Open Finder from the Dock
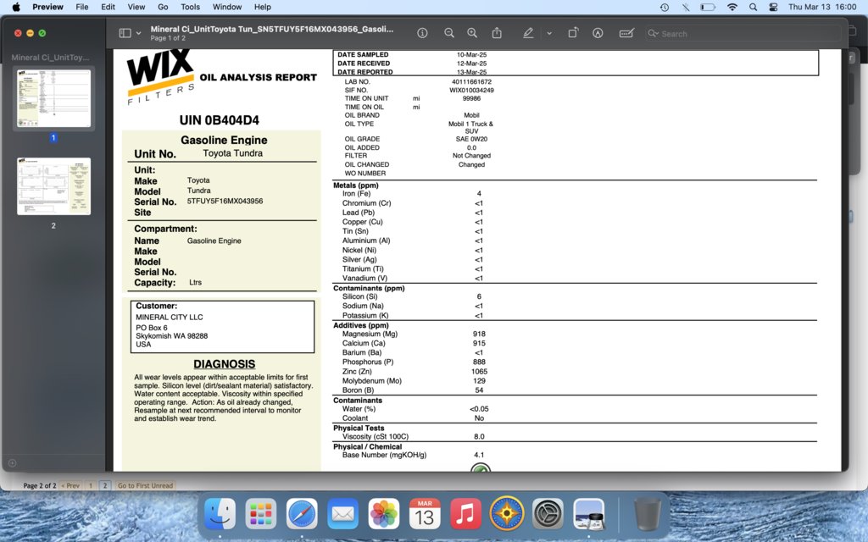This screenshot has width=868, height=542. pyautogui.click(x=220, y=514)
